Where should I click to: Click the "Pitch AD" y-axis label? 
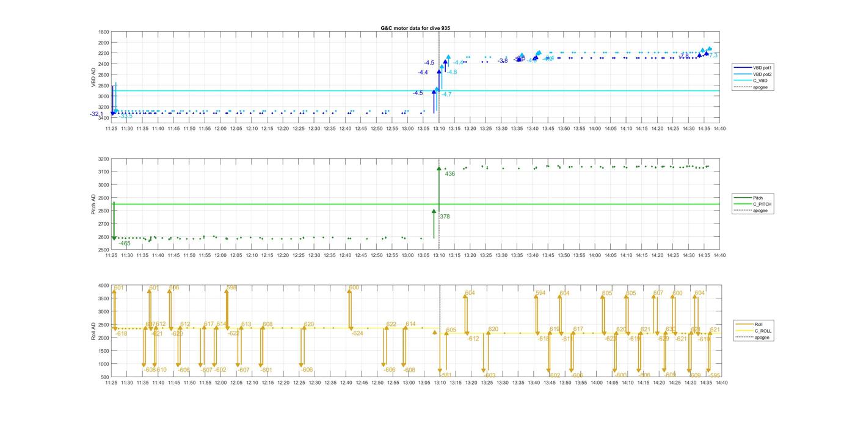pyautogui.click(x=94, y=204)
